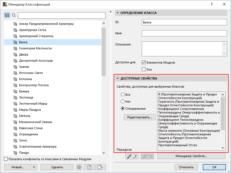
Task: Select Арматурный Стержень in the list
Action: point(36,36)
